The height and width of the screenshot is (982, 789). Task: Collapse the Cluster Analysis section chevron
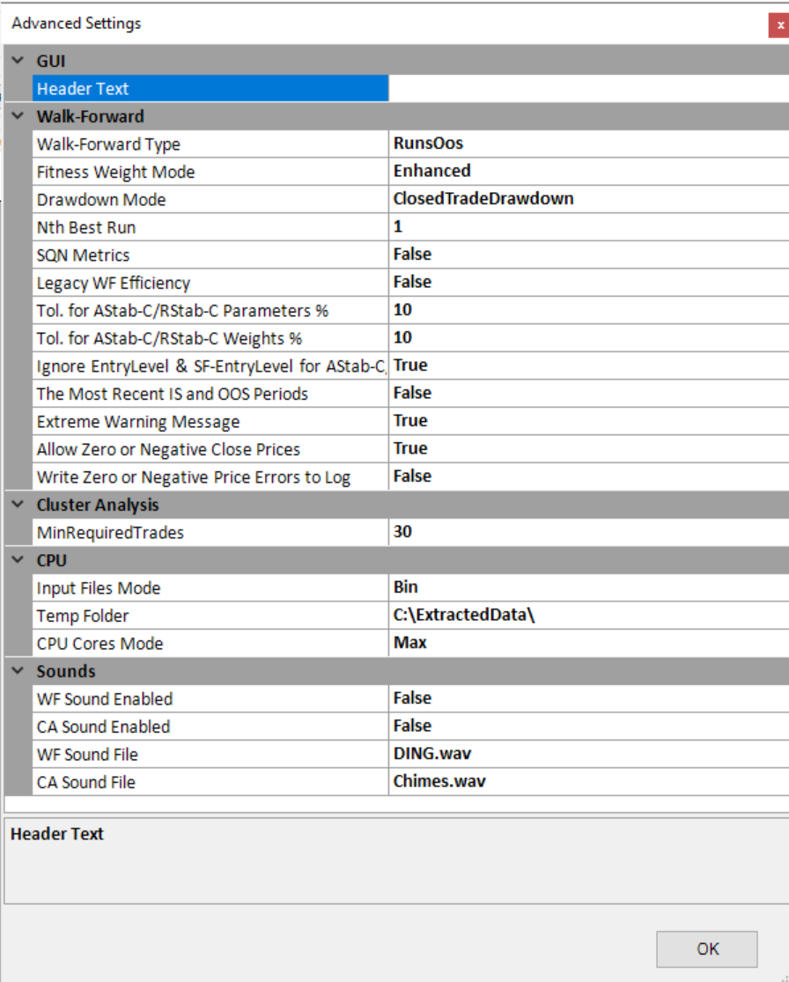tap(18, 505)
